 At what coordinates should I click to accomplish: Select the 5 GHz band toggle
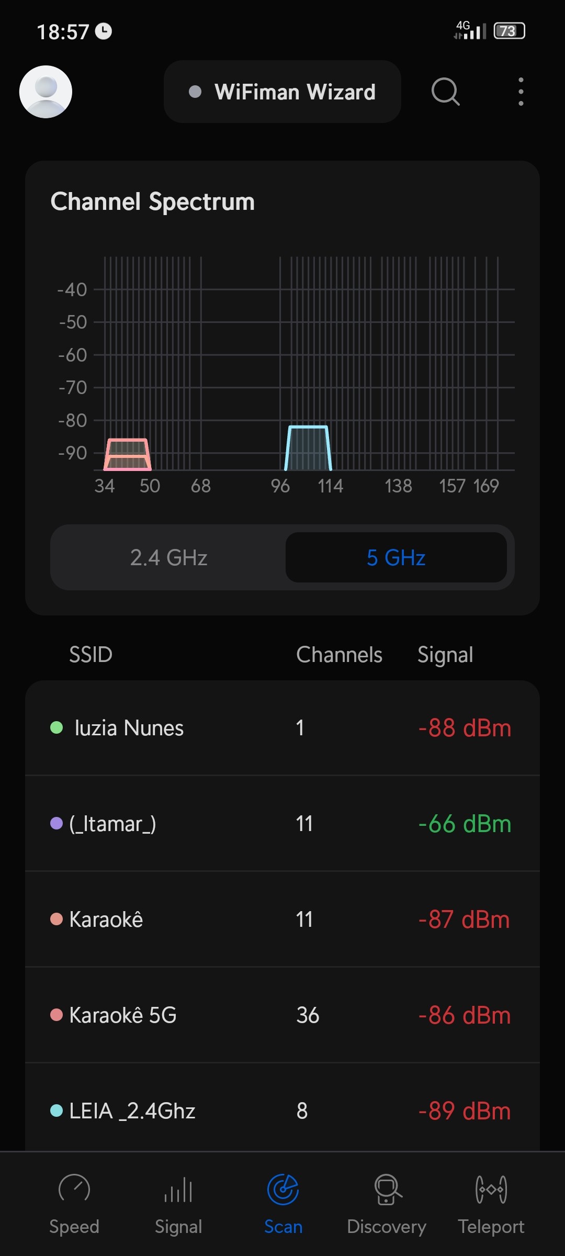[396, 557]
